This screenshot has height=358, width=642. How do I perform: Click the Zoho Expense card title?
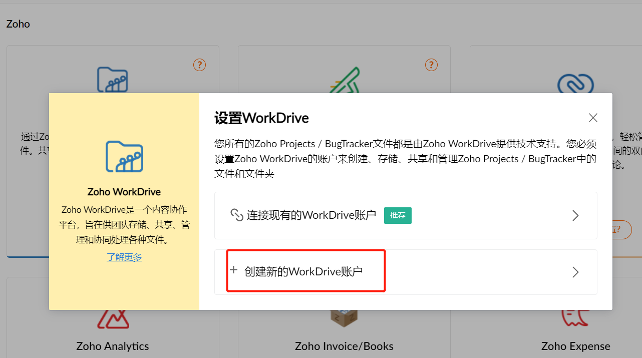[575, 346]
